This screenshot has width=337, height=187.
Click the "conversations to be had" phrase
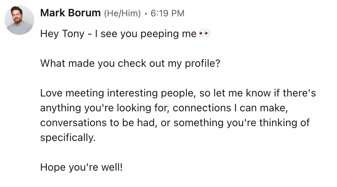tap(98, 123)
